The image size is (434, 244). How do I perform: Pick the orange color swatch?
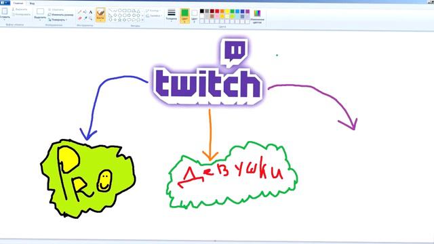(x=222, y=11)
